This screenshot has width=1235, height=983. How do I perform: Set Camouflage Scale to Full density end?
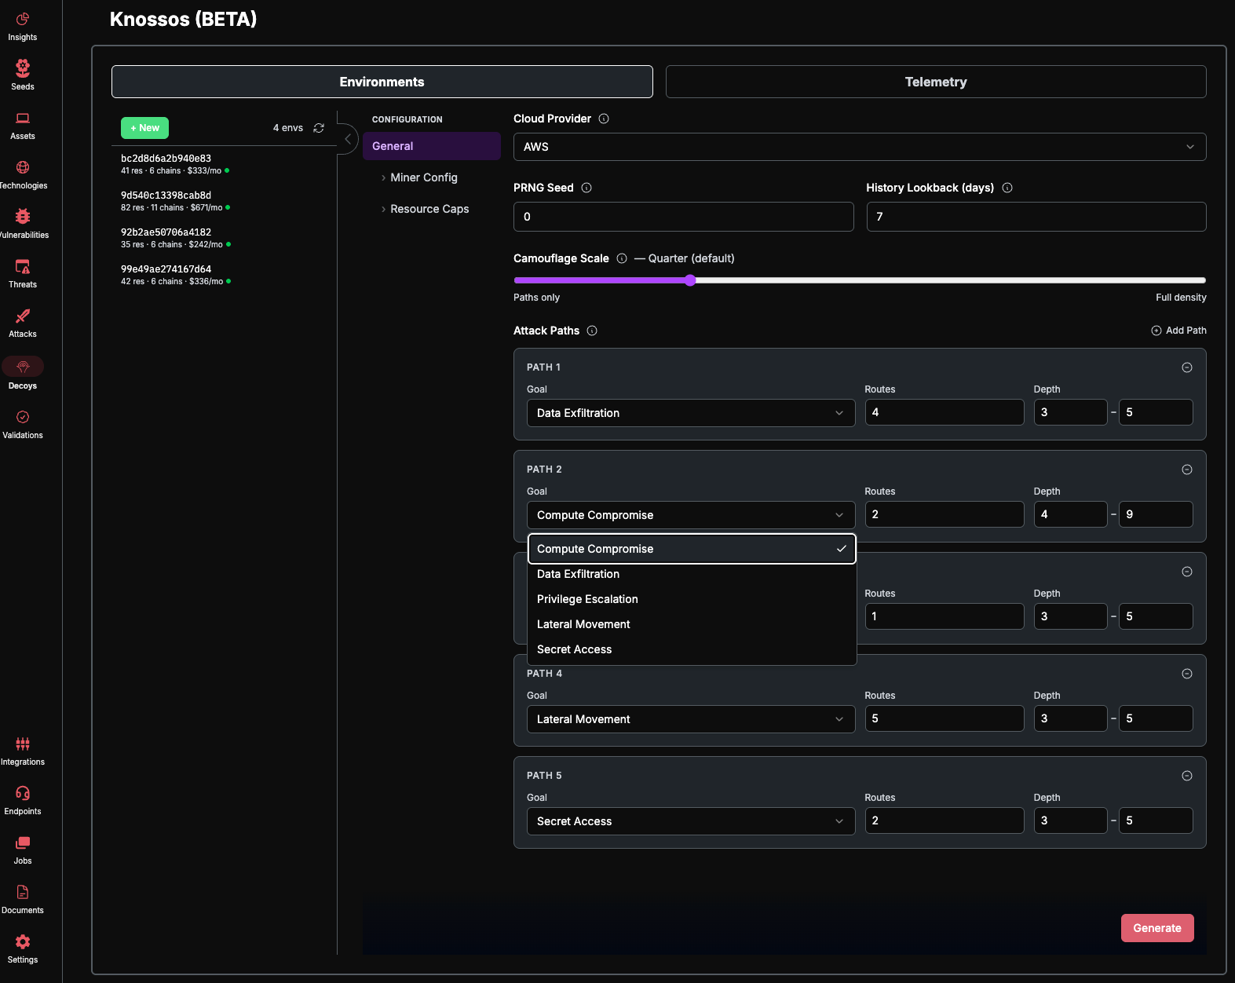[1203, 280]
